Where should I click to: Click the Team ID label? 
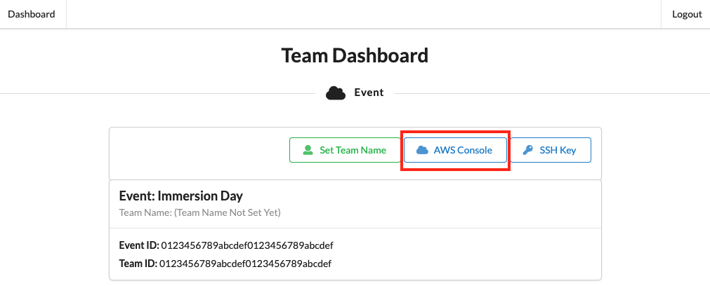(138, 264)
